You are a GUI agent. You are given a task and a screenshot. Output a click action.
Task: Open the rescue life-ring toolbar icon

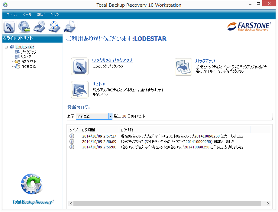(x=53, y=27)
